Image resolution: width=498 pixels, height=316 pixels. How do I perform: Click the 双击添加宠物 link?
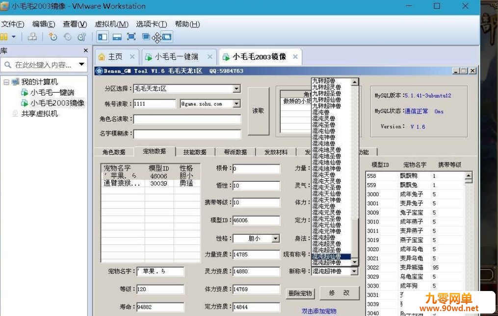pyautogui.click(x=319, y=311)
